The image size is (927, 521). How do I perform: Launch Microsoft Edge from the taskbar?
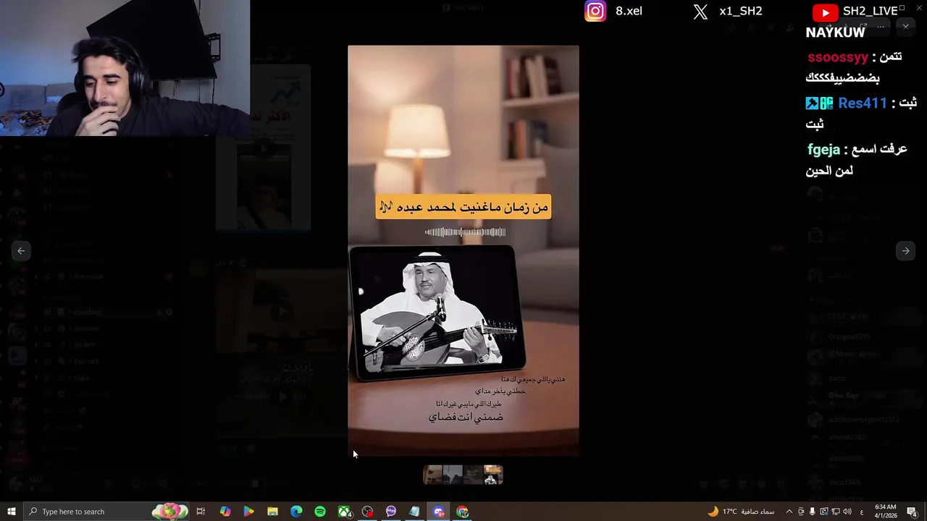(x=296, y=512)
